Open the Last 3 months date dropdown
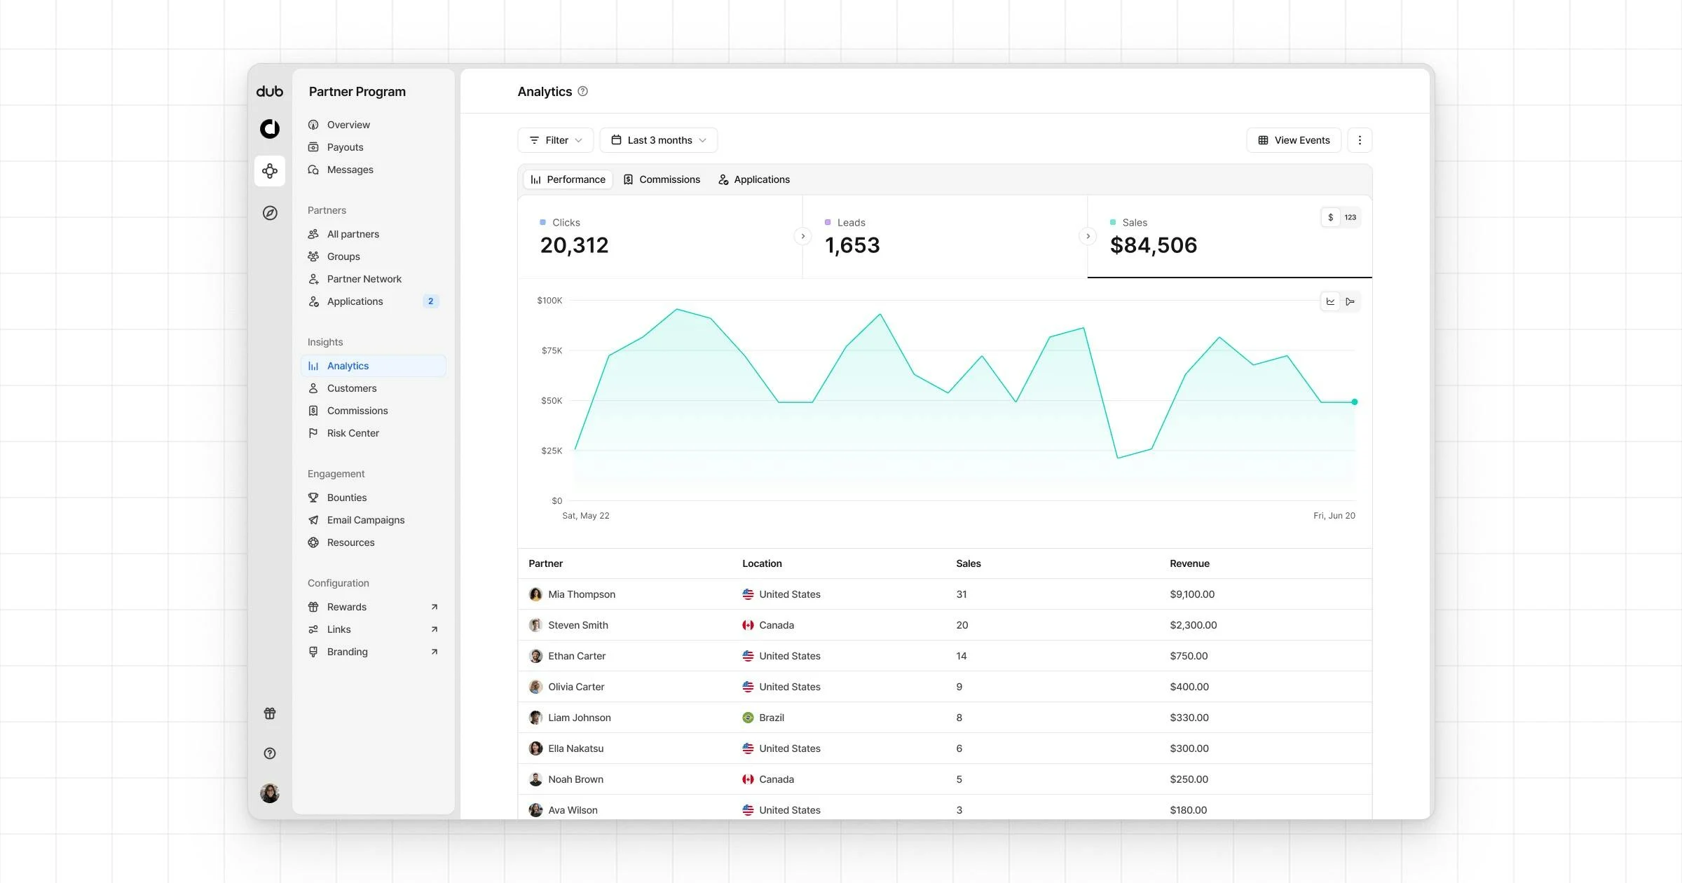The height and width of the screenshot is (883, 1682). click(659, 140)
